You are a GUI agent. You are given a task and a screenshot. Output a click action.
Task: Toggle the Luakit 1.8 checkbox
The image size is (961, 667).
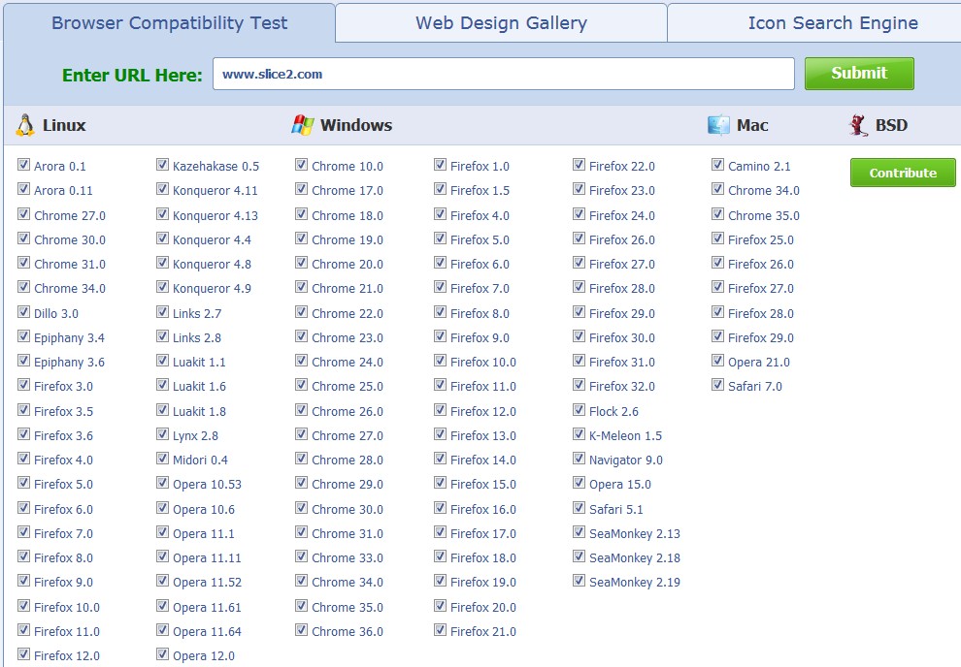coord(162,410)
